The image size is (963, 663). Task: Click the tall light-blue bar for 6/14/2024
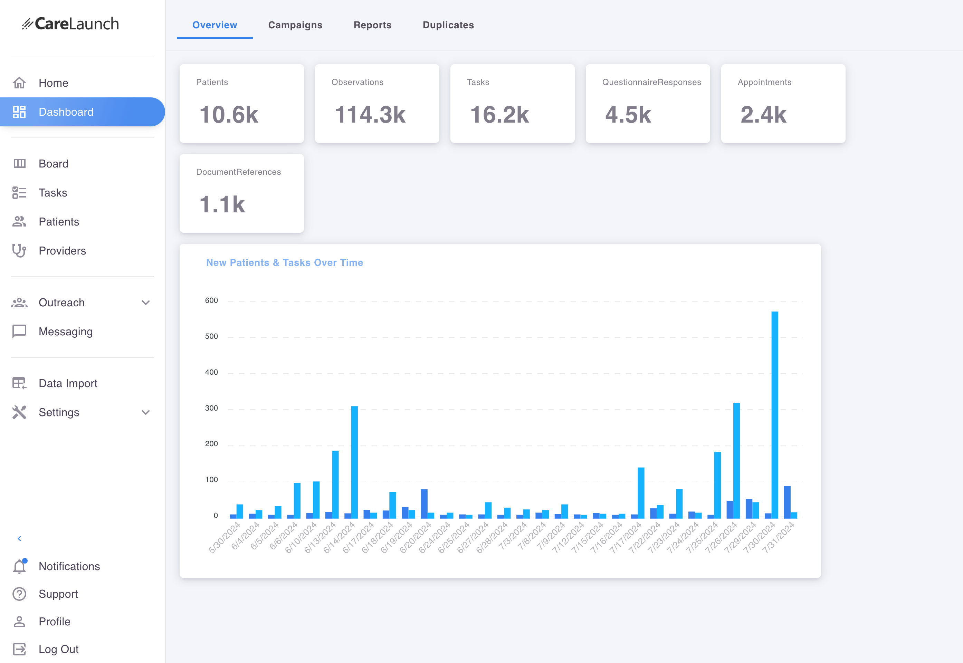tap(354, 462)
